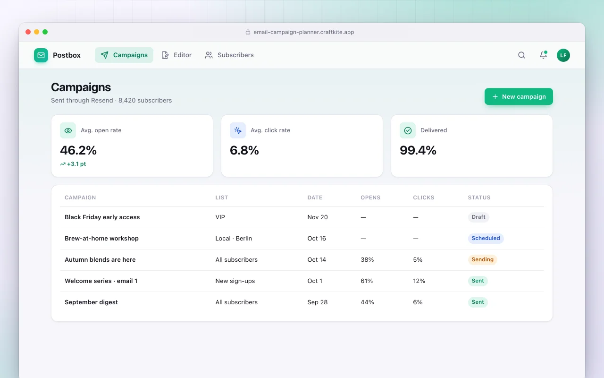The height and width of the screenshot is (378, 604).
Task: Click the address bar URL
Action: click(x=304, y=32)
